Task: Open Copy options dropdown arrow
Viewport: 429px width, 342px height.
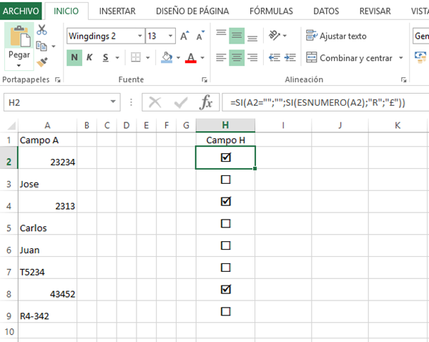Action: (x=54, y=47)
